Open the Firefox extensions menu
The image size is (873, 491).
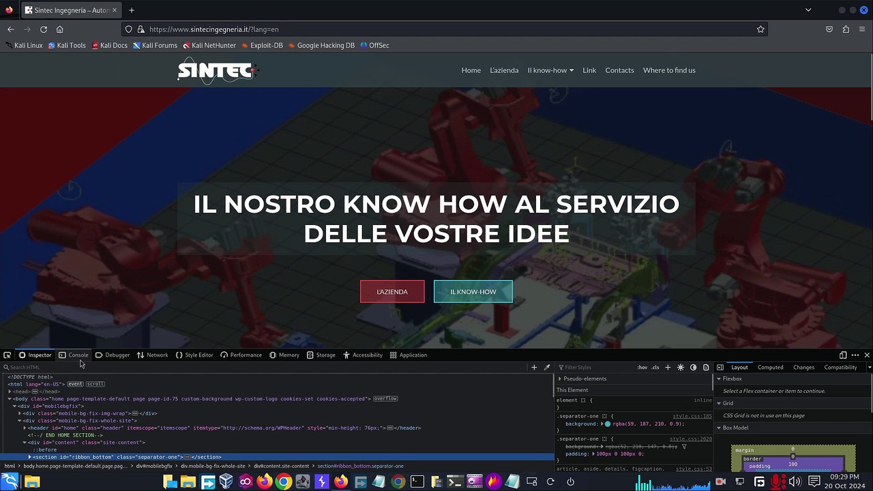coord(846,29)
